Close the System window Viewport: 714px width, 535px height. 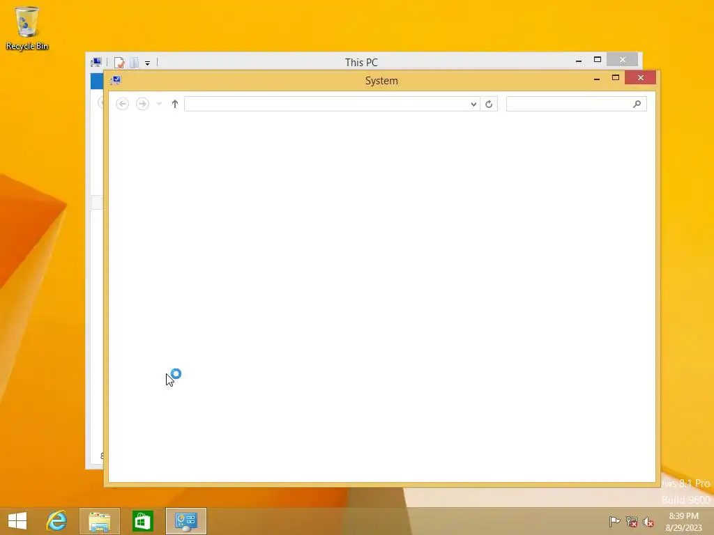(641, 78)
